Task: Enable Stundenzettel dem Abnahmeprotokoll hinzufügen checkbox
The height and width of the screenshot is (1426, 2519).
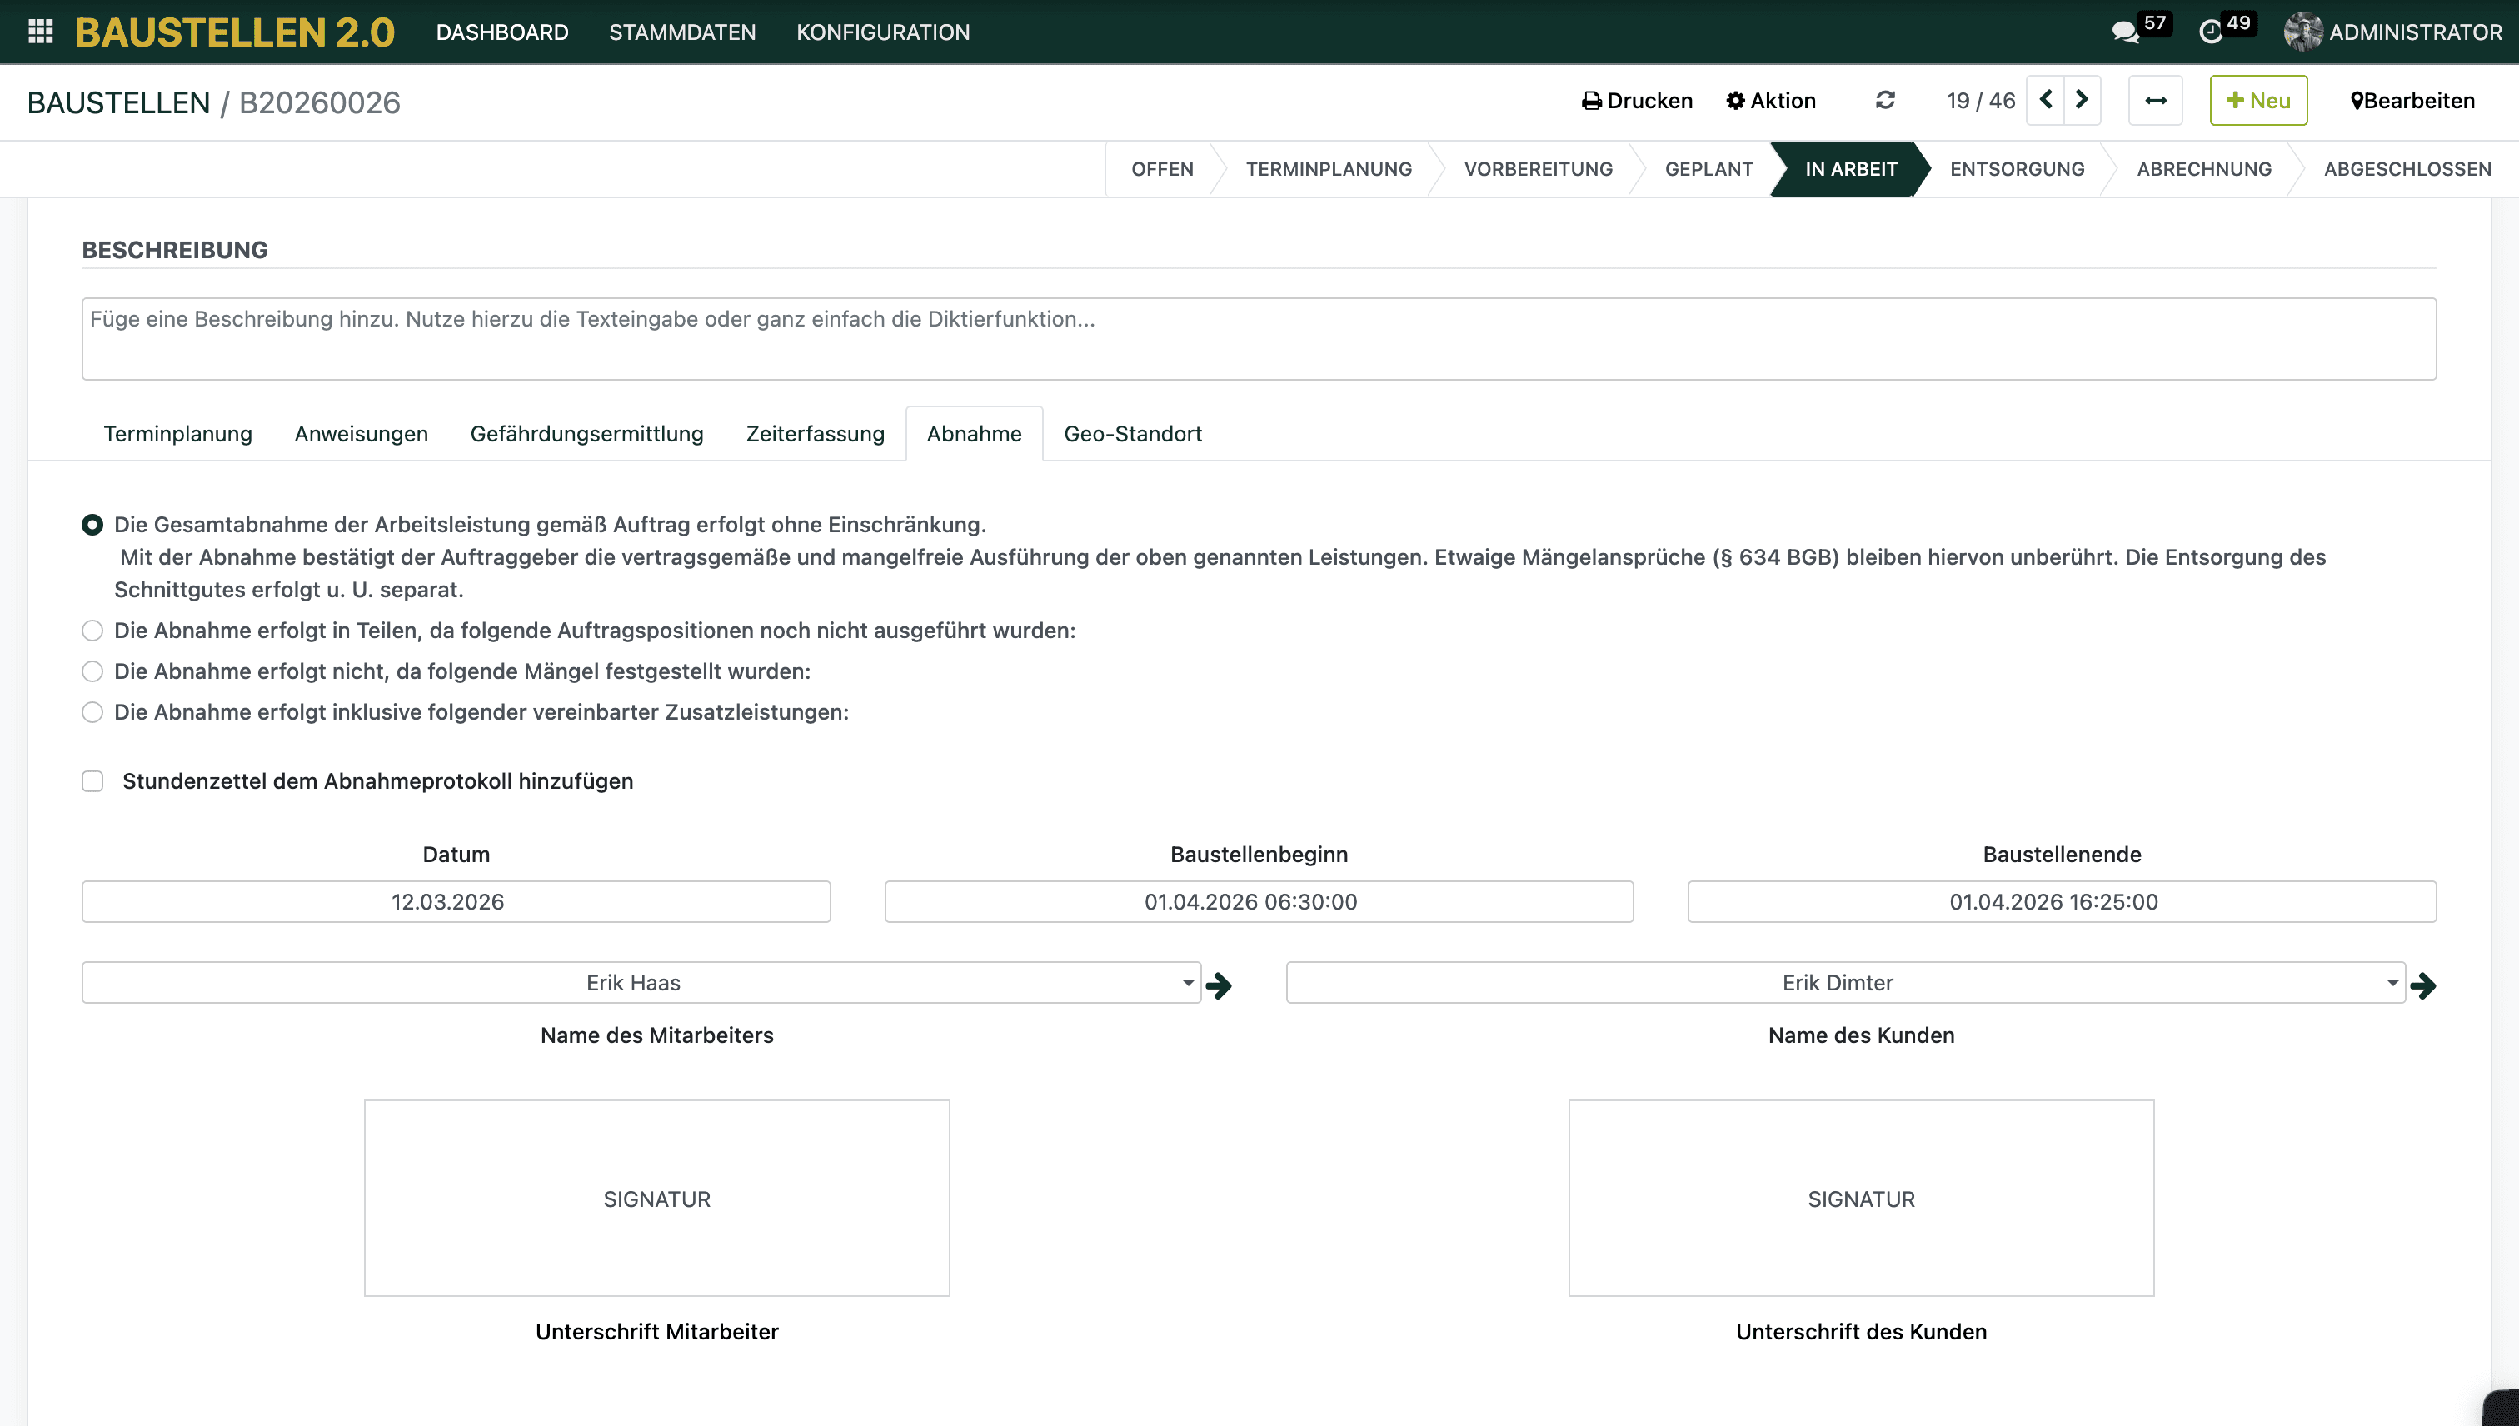Action: click(x=92, y=781)
